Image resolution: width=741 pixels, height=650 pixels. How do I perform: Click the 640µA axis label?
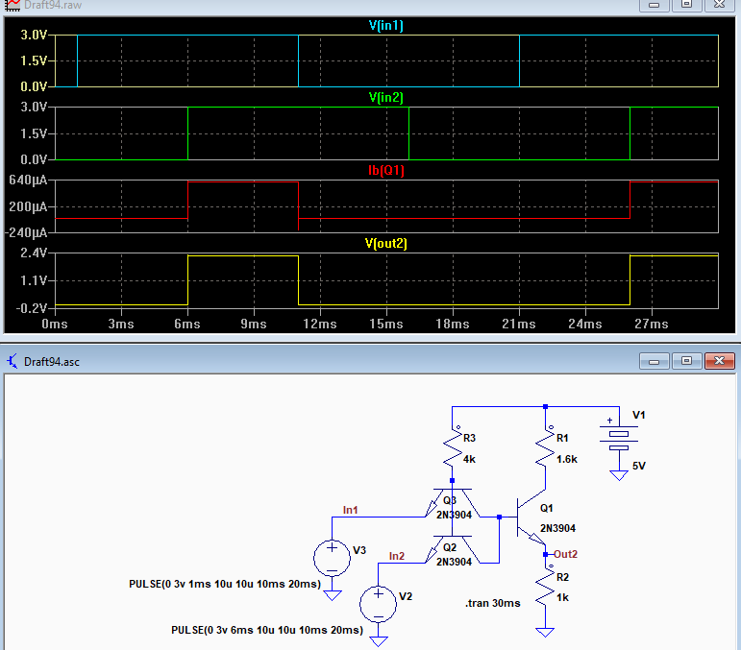click(x=29, y=181)
